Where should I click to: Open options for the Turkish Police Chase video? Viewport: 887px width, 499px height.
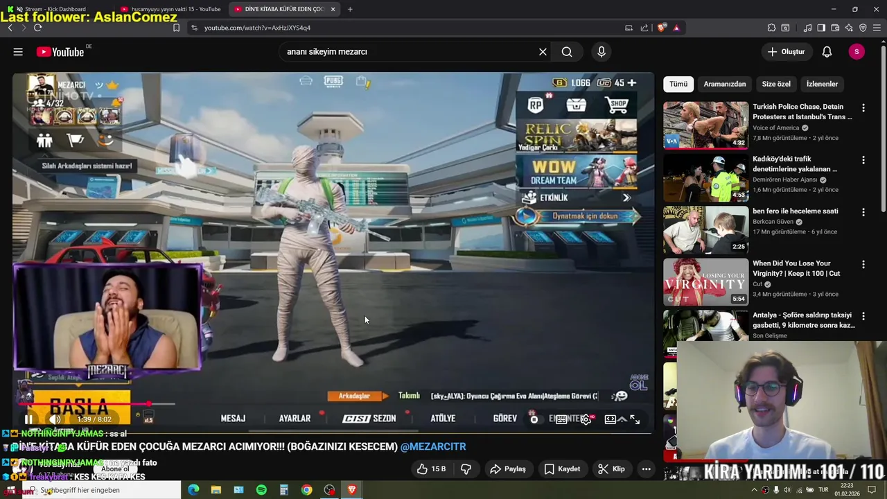pos(863,108)
